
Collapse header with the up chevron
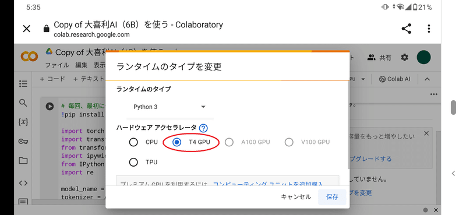[x=427, y=79]
